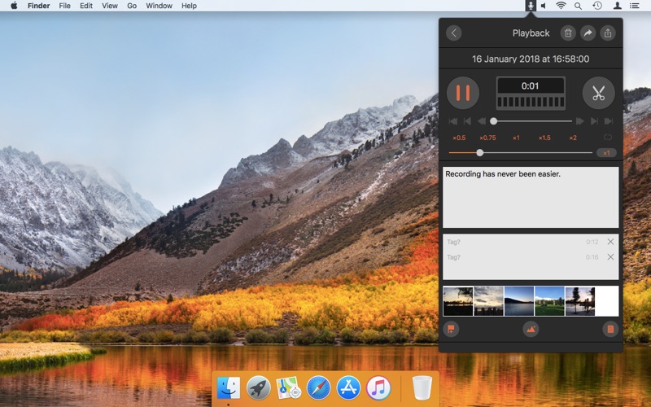Viewport: 651px width, 407px height.
Task: Set playback speed to ×0.75
Action: click(x=487, y=138)
